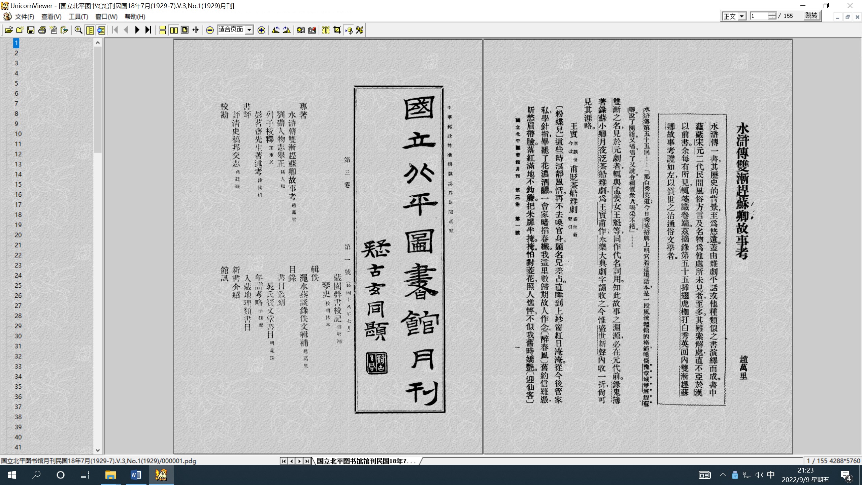Click sidebar scrollbar up arrow
Viewport: 862px width, 485px height.
(98, 42)
